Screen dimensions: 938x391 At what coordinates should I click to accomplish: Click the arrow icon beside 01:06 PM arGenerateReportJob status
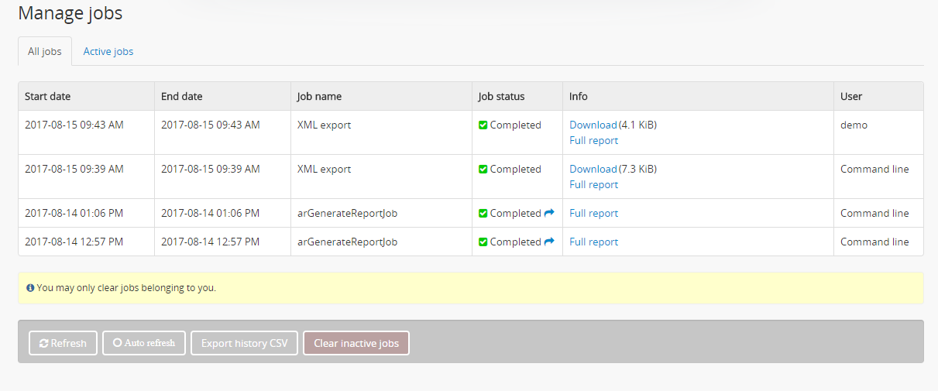(x=549, y=213)
